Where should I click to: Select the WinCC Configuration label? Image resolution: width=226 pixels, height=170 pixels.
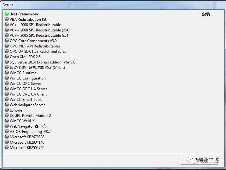[x=28, y=78]
